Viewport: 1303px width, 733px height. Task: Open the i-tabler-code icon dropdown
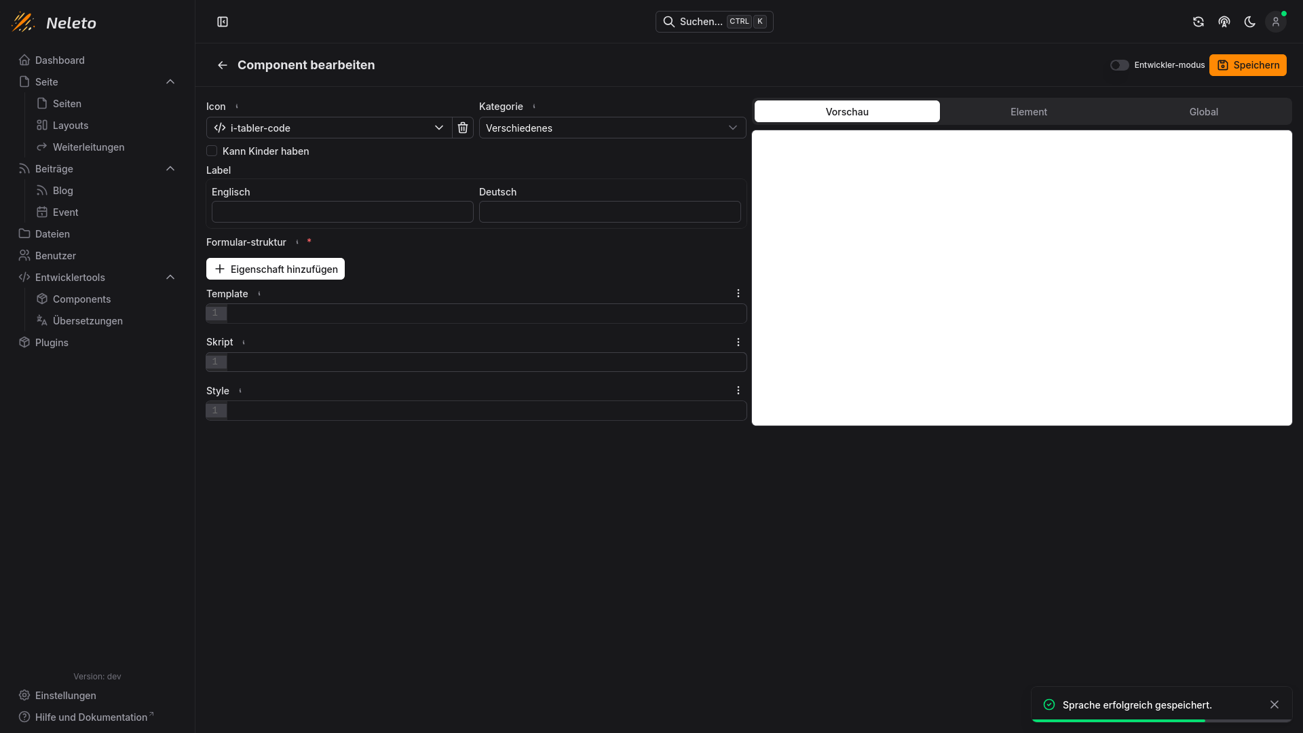(329, 128)
